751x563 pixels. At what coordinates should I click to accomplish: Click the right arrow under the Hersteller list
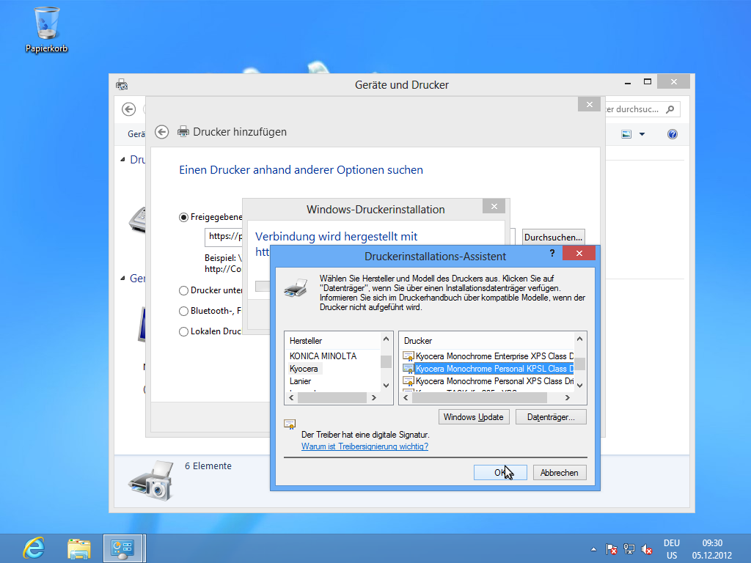coord(374,398)
